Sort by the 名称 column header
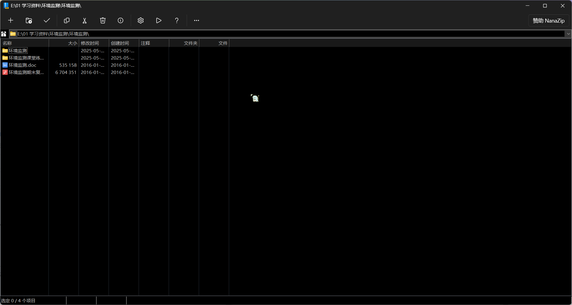 click(24, 43)
